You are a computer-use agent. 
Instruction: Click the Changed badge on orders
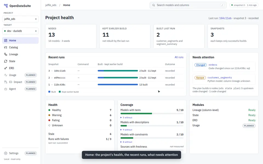pos(201,65)
